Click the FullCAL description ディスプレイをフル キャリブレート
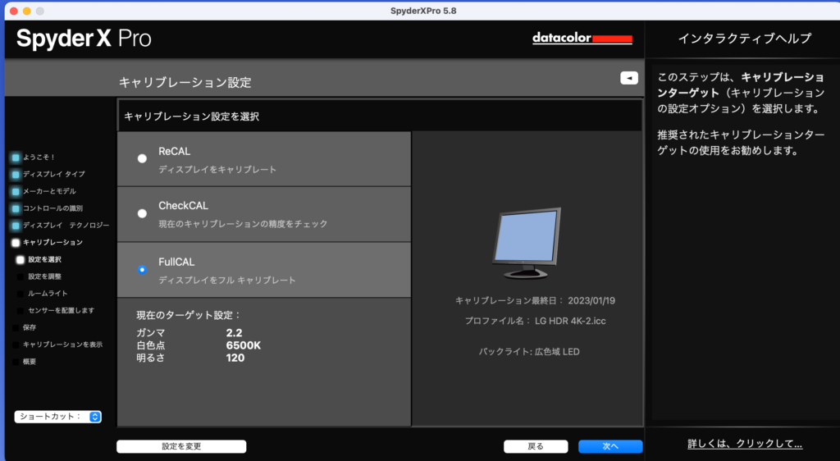 227,280
